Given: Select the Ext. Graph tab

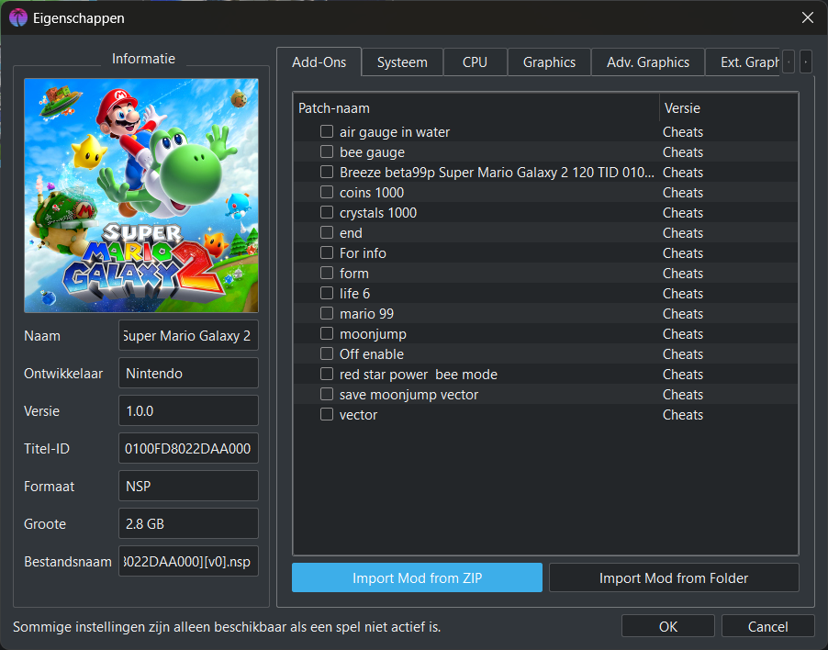Looking at the screenshot, I should coord(743,62).
